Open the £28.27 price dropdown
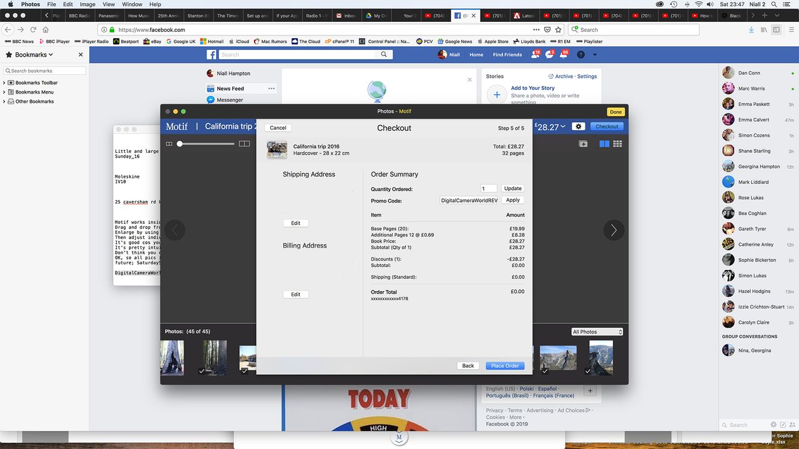The width and height of the screenshot is (799, 449). [550, 127]
